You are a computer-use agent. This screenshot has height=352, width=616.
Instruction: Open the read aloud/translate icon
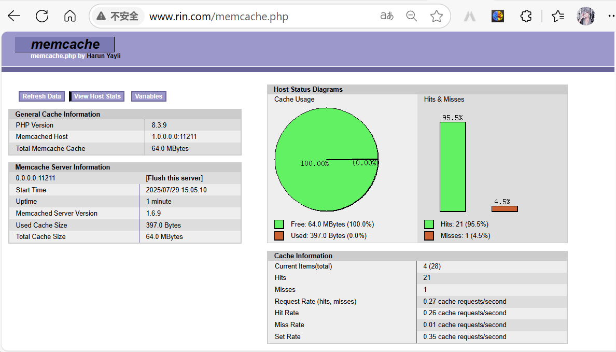pos(387,16)
